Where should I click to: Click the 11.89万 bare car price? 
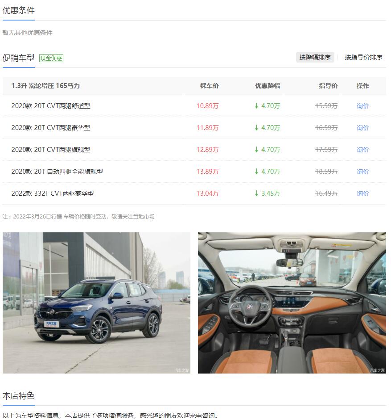coord(207,128)
